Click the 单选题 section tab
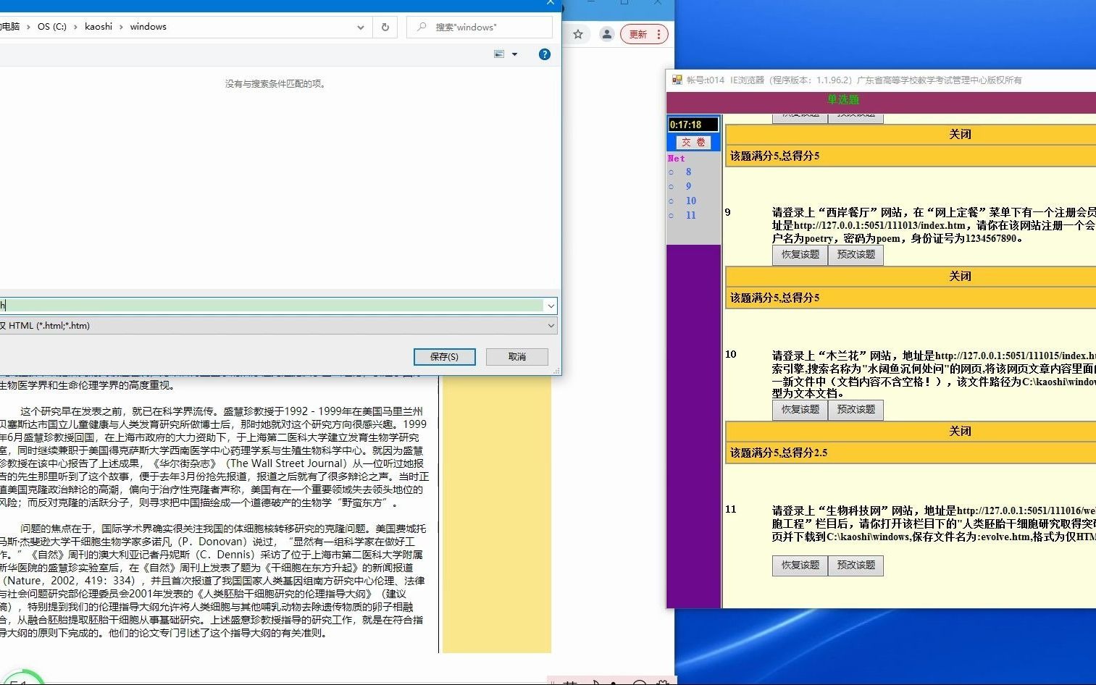1096x685 pixels. [x=843, y=100]
